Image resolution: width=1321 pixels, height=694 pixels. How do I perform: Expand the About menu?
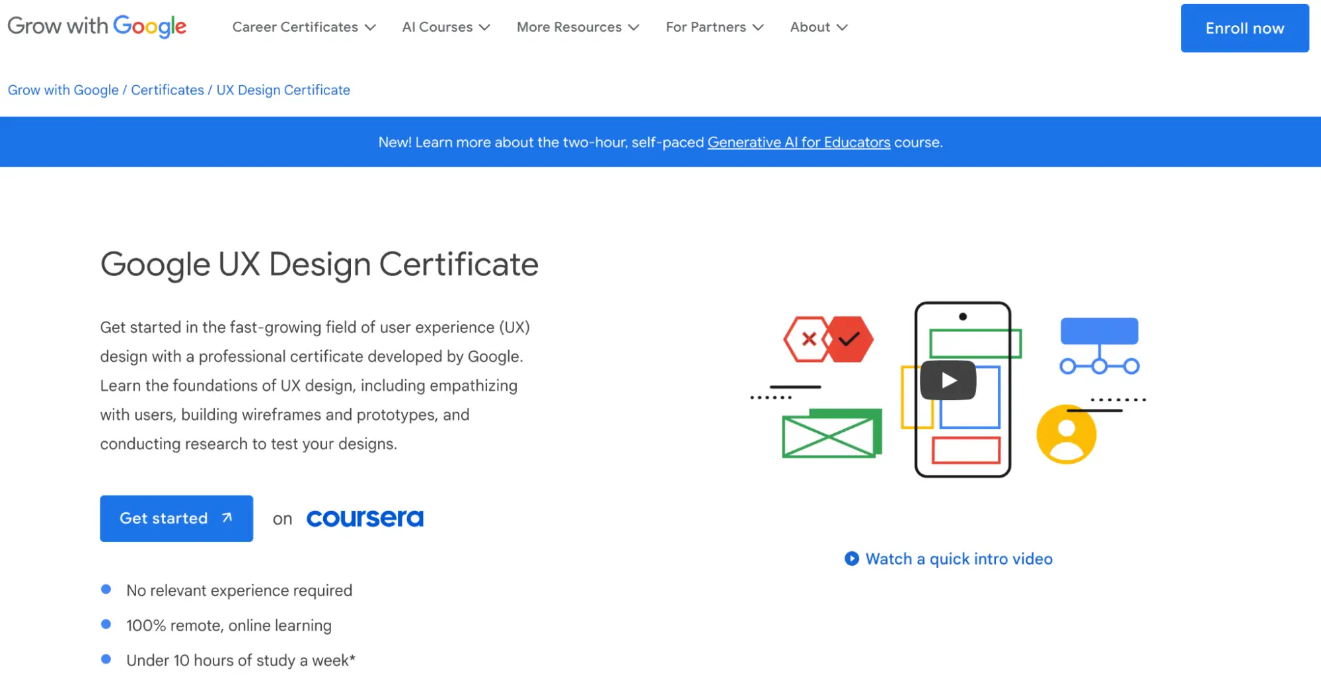[x=819, y=27]
